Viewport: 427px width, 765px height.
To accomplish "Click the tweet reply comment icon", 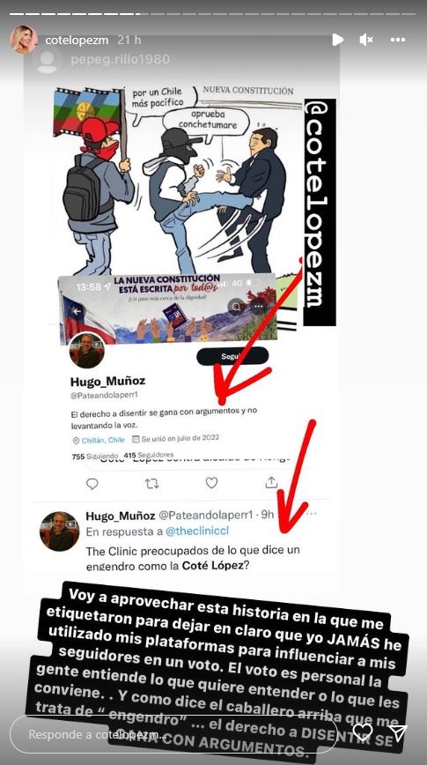I will pos(92,484).
